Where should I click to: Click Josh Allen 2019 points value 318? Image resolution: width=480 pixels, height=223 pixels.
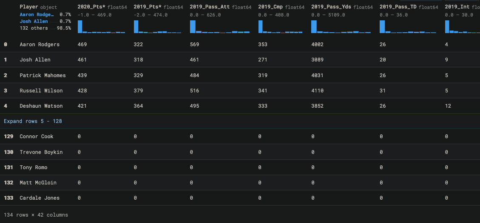(x=138, y=60)
